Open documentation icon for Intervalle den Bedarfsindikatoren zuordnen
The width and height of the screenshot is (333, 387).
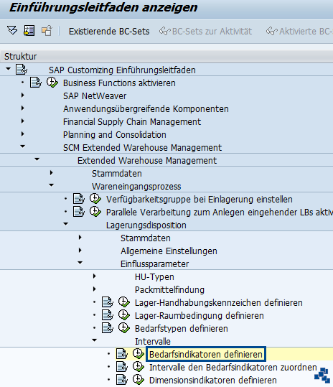point(122,367)
